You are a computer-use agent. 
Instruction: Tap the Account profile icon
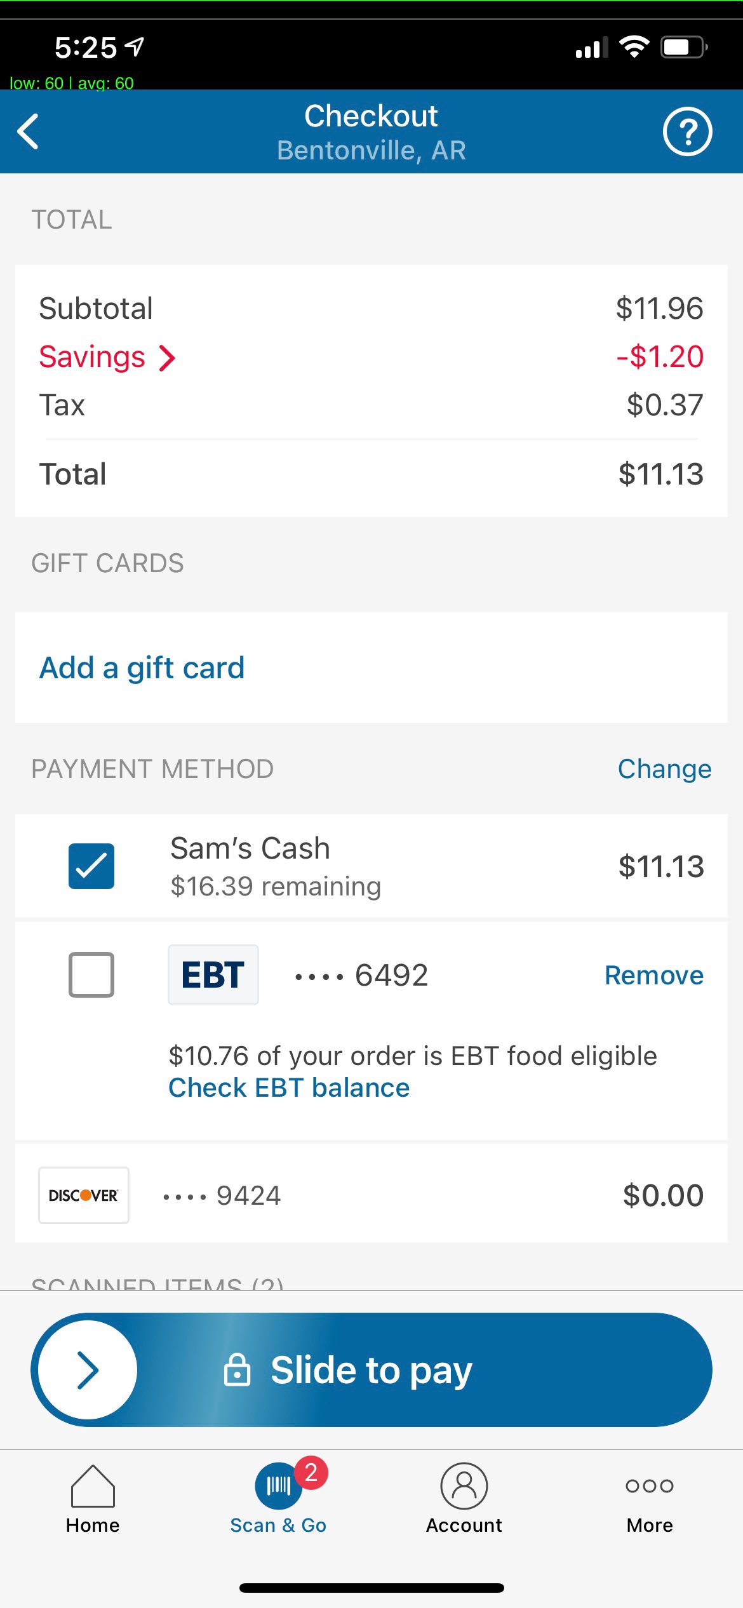pyautogui.click(x=464, y=1486)
